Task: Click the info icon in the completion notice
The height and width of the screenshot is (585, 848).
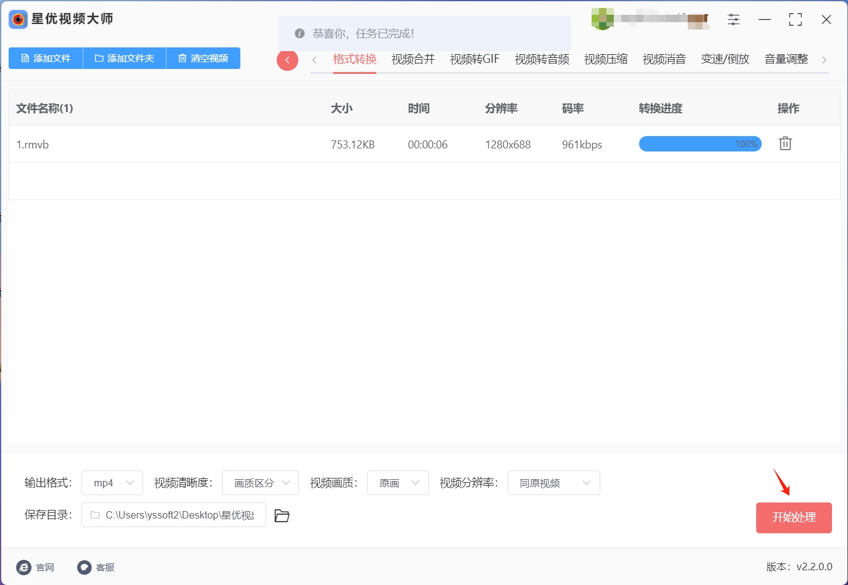Action: click(x=300, y=33)
